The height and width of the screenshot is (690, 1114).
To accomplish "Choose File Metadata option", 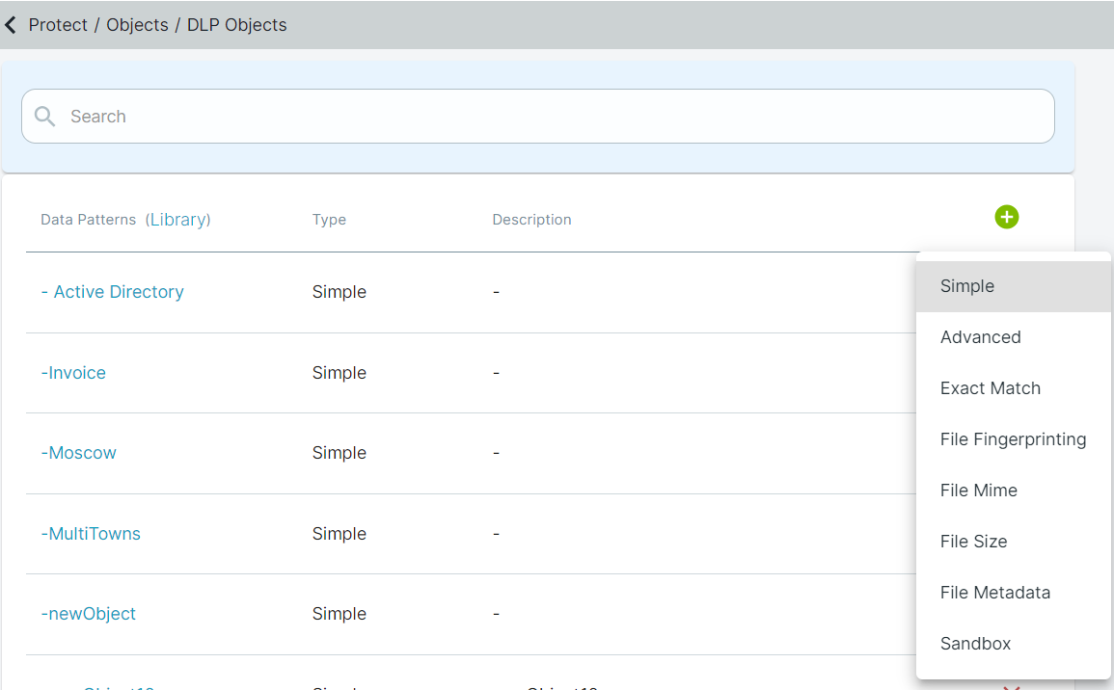I will 1013,593.
